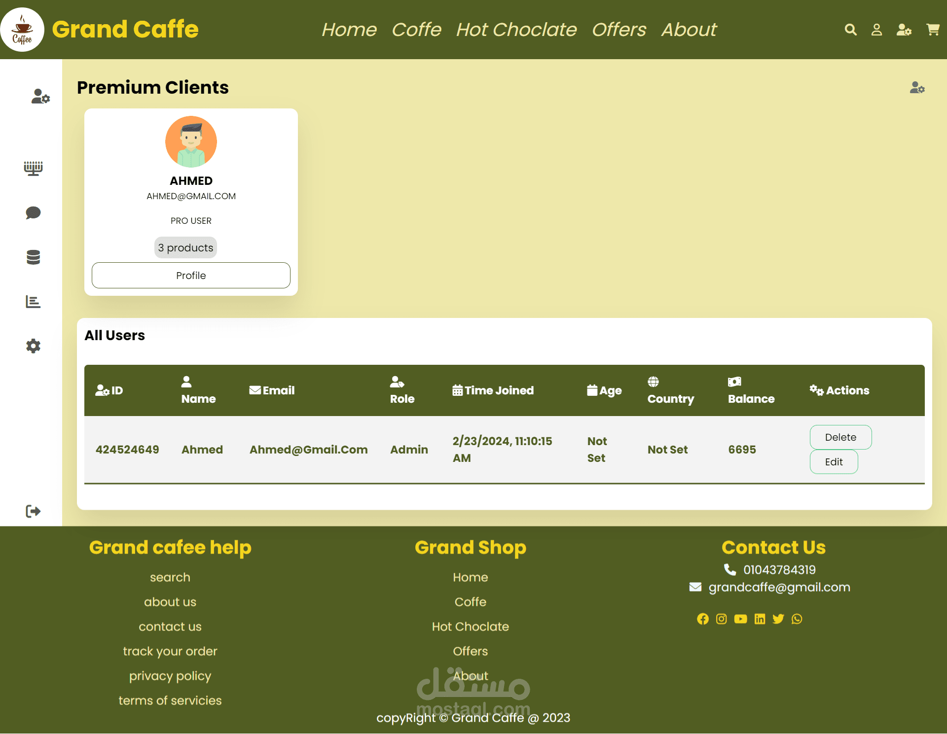Open the database sidebar icon
The width and height of the screenshot is (947, 734).
tap(33, 257)
